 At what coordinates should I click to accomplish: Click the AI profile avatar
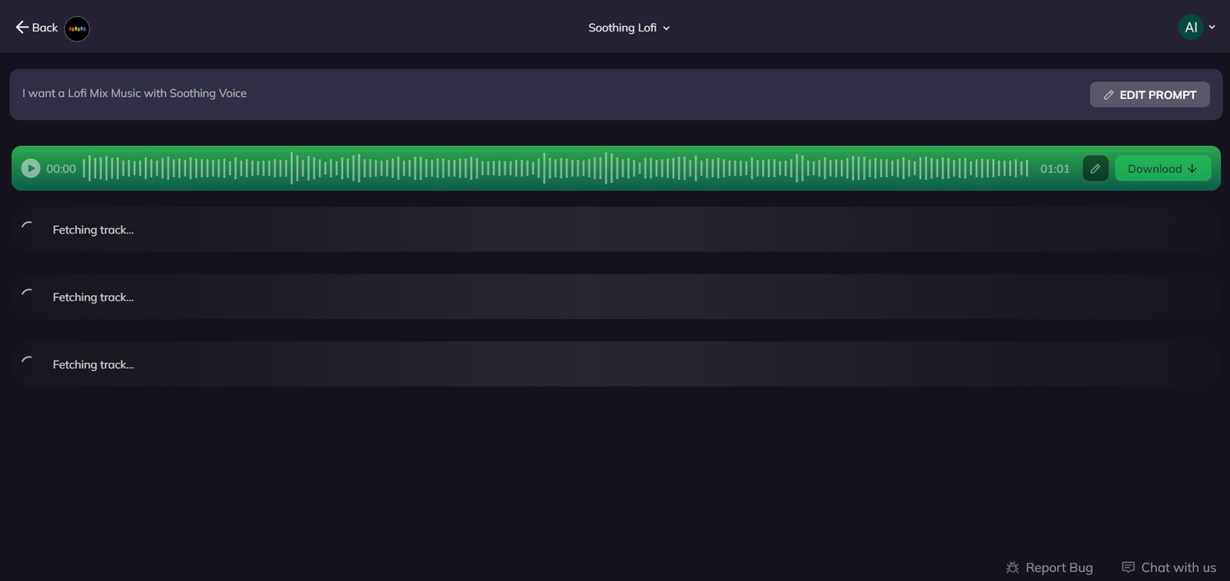[1190, 28]
